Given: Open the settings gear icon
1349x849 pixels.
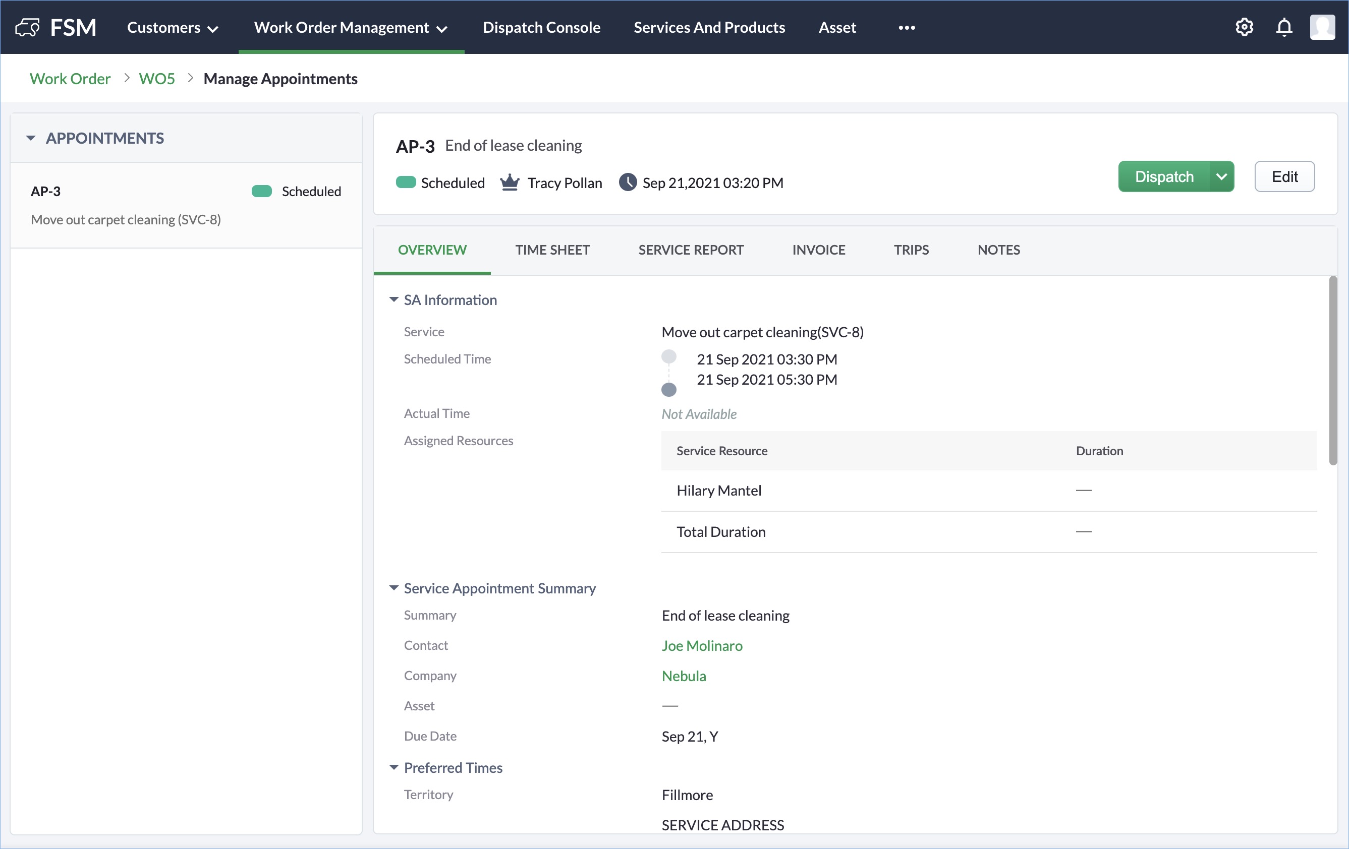Looking at the screenshot, I should [x=1244, y=27].
